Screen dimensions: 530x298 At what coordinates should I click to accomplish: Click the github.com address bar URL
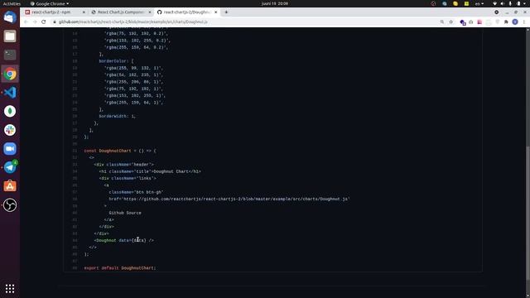(x=132, y=22)
